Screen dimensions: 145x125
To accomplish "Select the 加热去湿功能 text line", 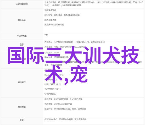I will (51, 20).
